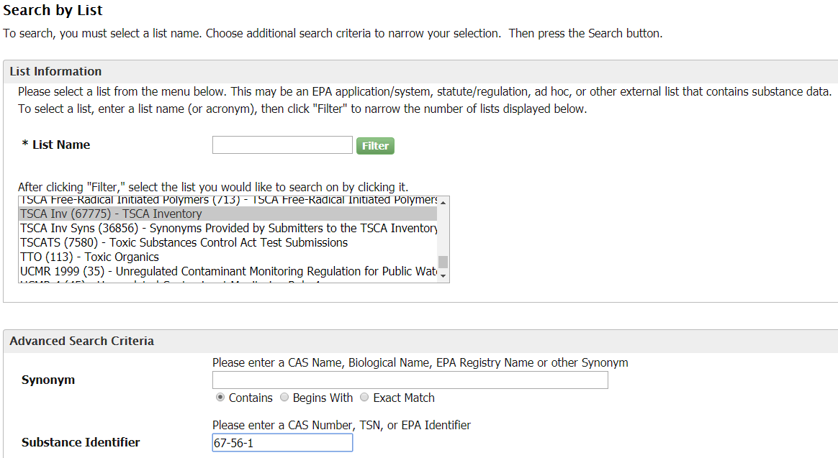Viewport: 838px width, 458px height.
Task: Click the List Name text field
Action: tap(282, 145)
